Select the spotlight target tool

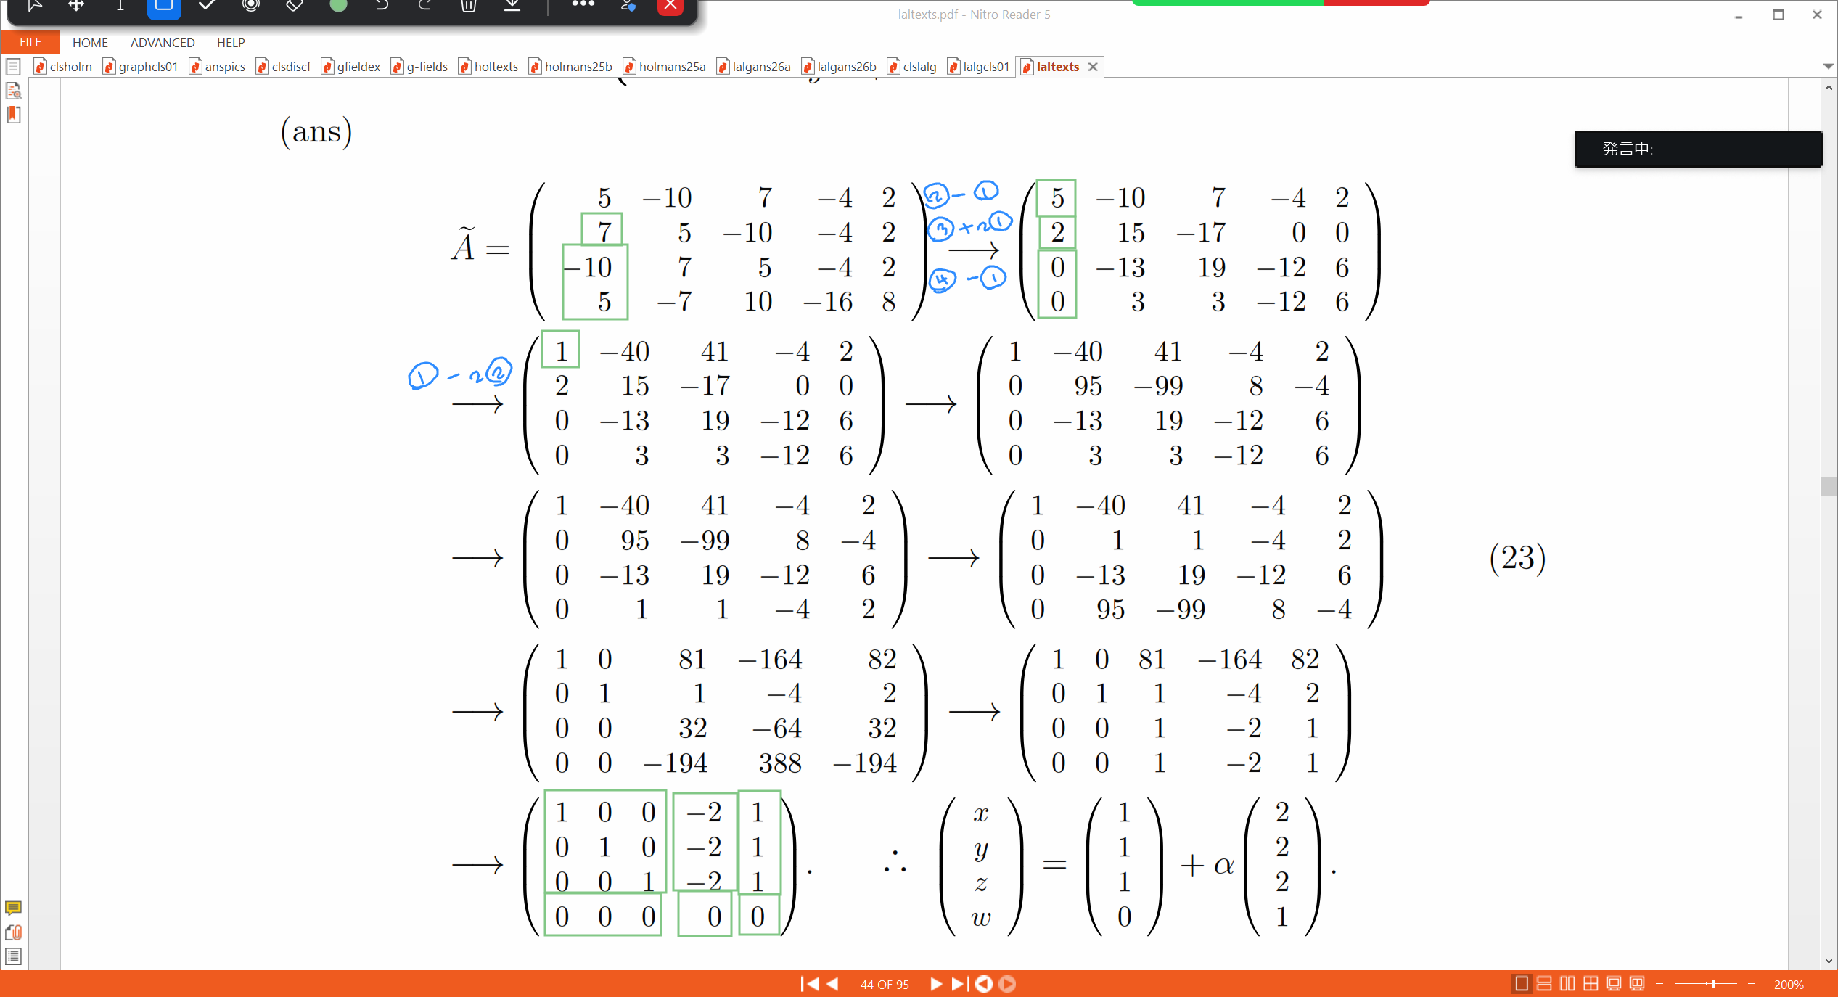click(251, 6)
